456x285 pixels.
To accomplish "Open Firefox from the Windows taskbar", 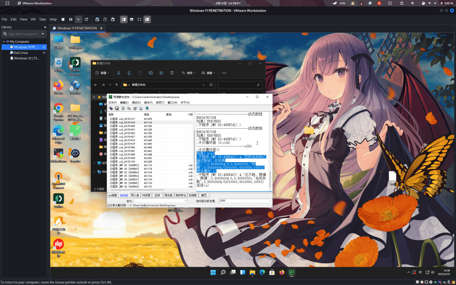I will [281, 273].
